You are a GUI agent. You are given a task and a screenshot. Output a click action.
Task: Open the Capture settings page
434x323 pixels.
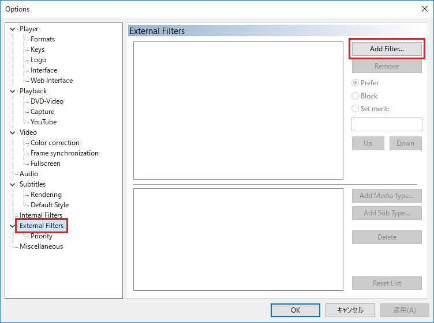[42, 112]
